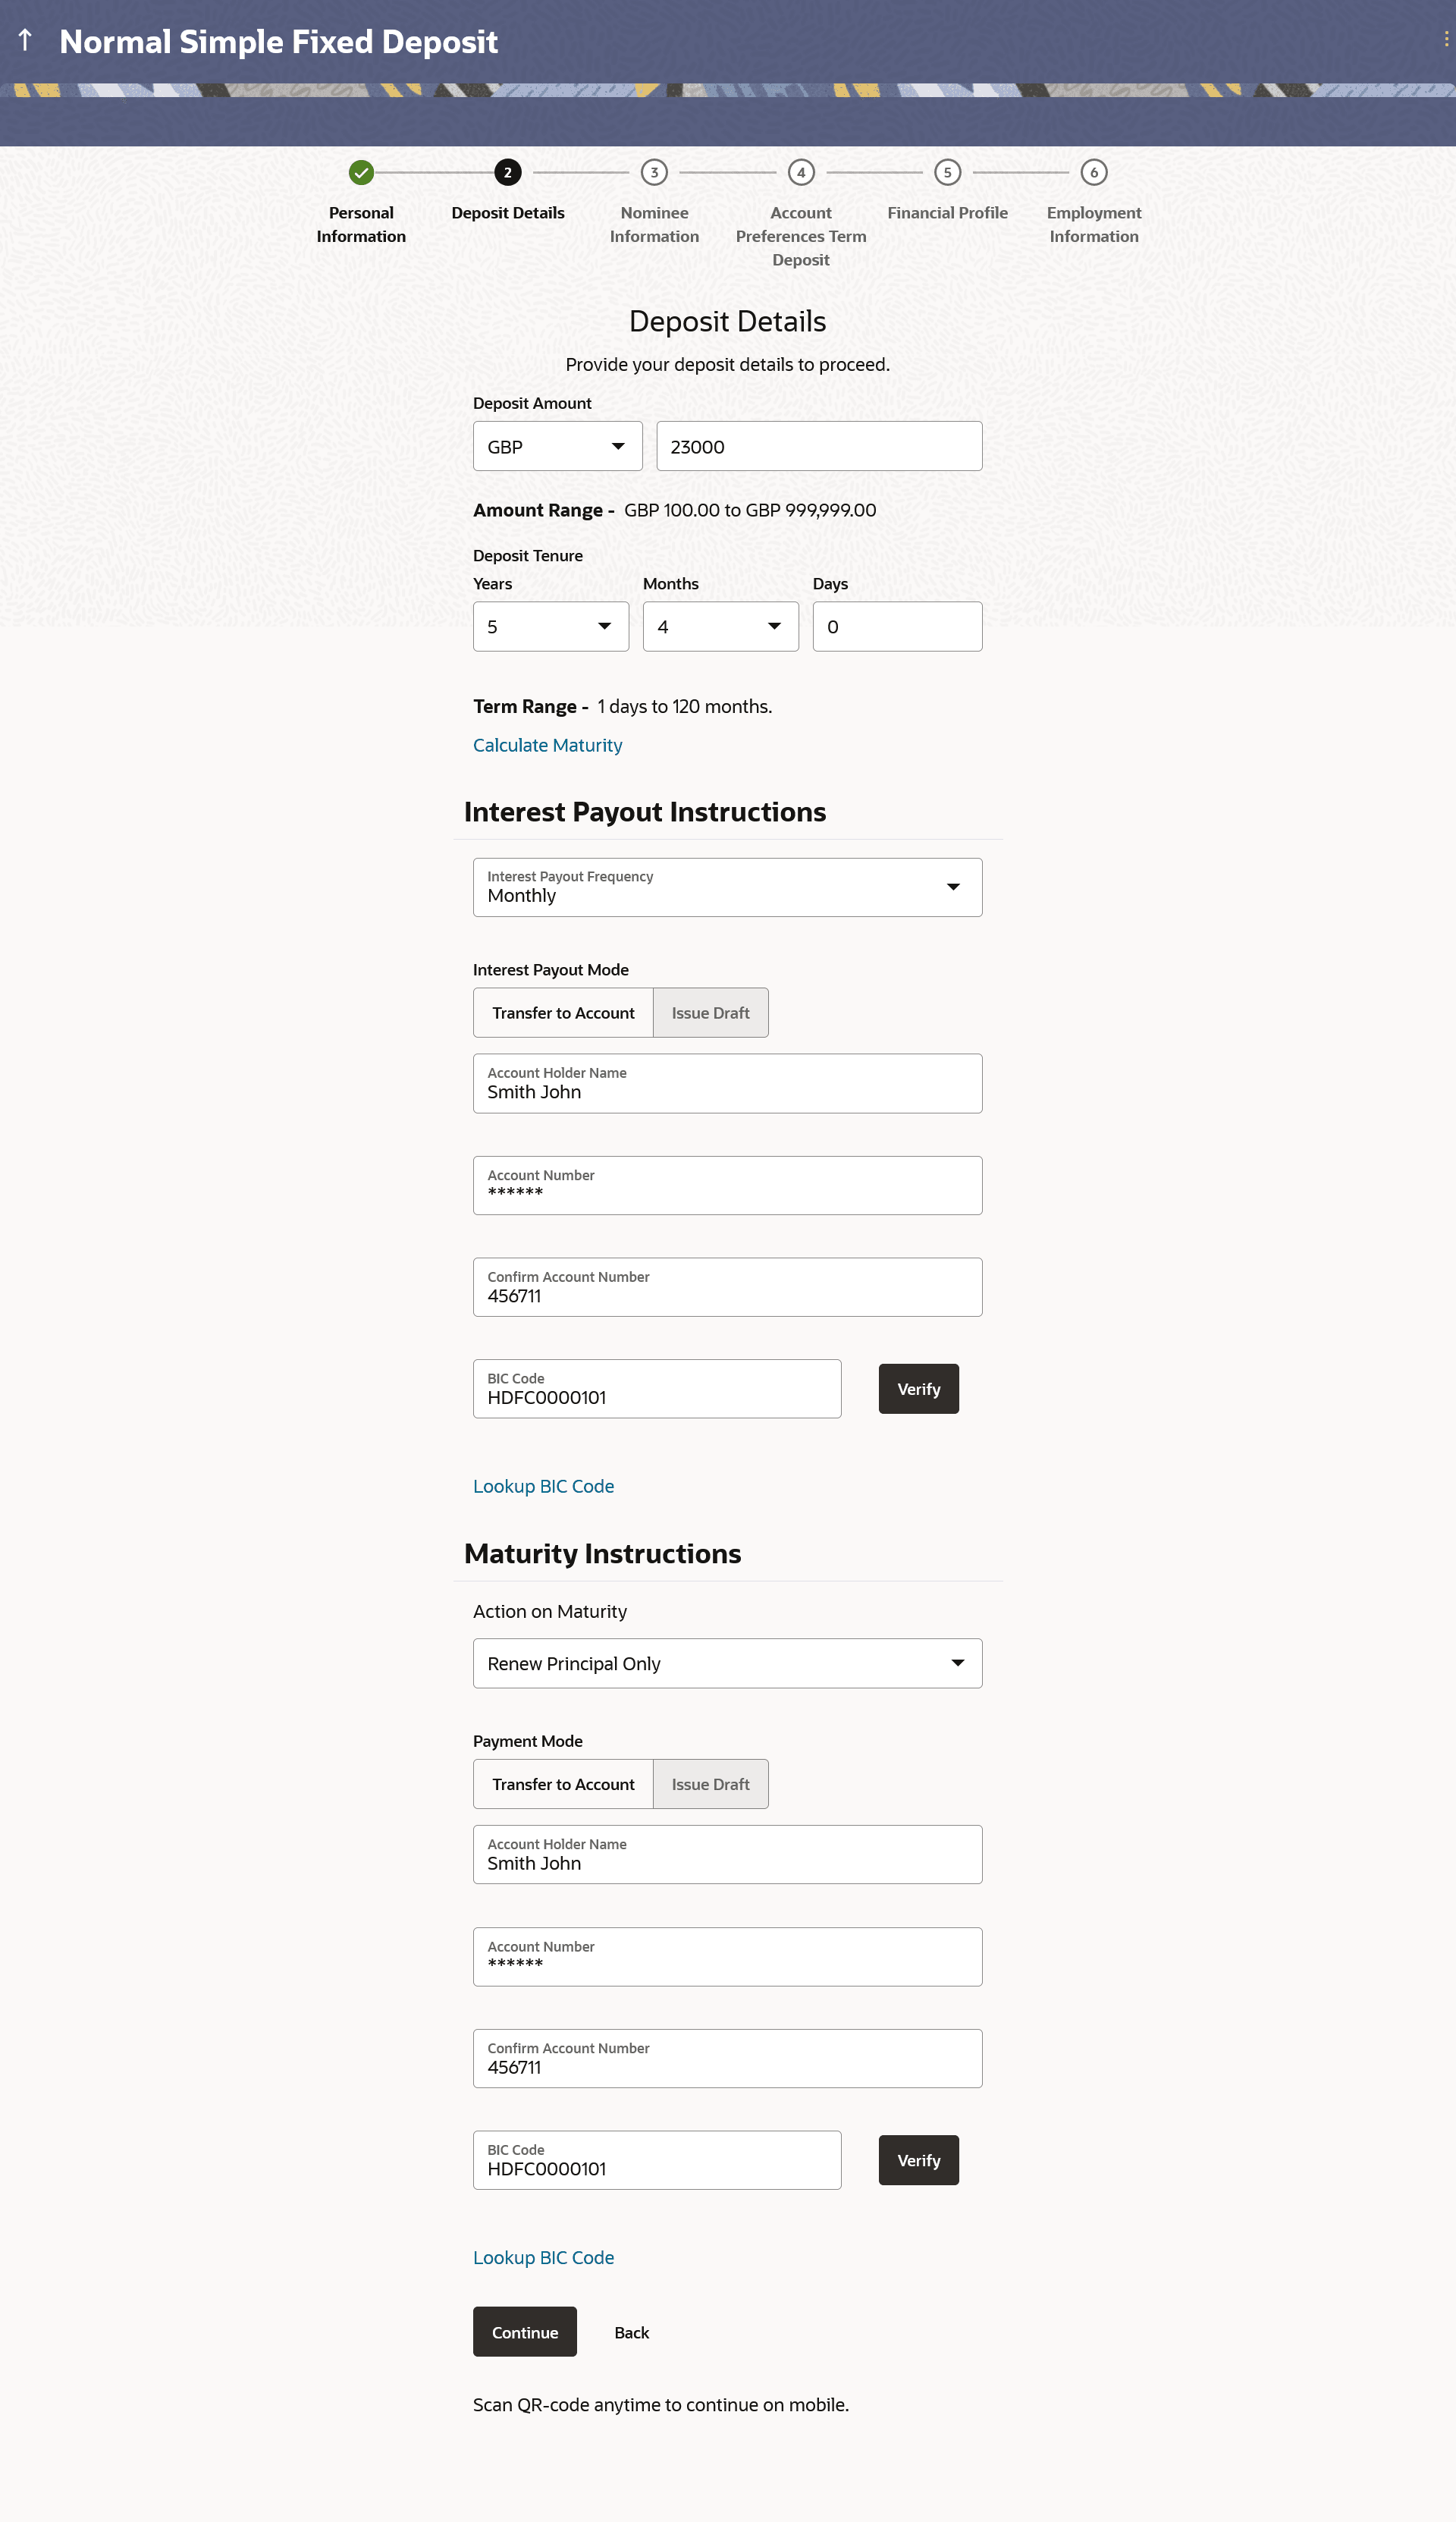Click the Calculate Maturity link

(x=547, y=745)
